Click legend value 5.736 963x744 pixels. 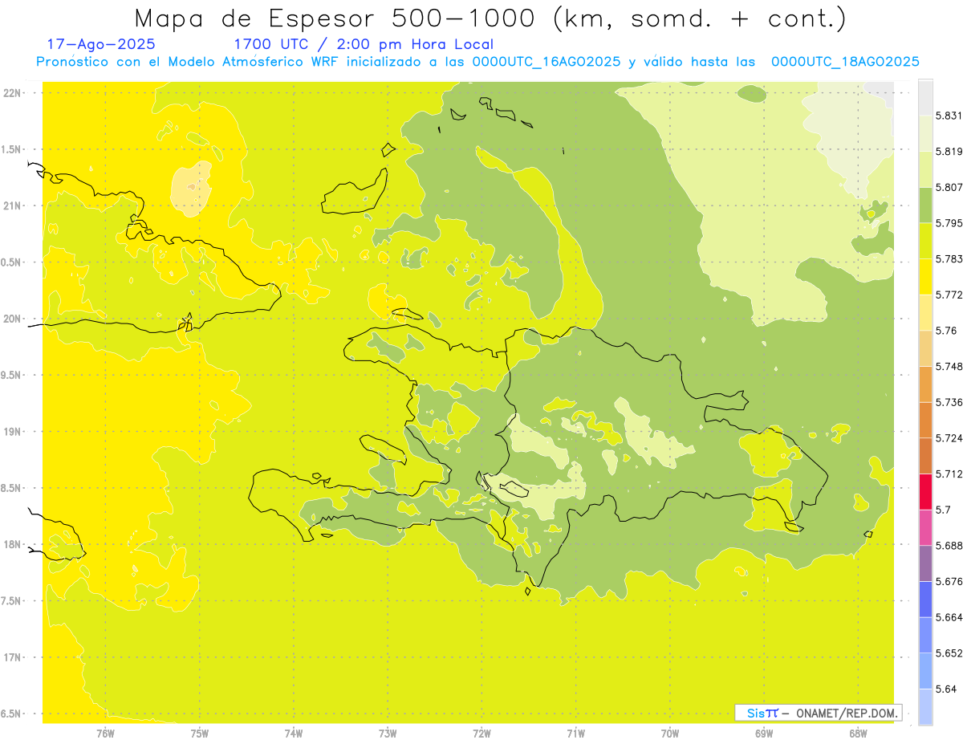tap(949, 402)
